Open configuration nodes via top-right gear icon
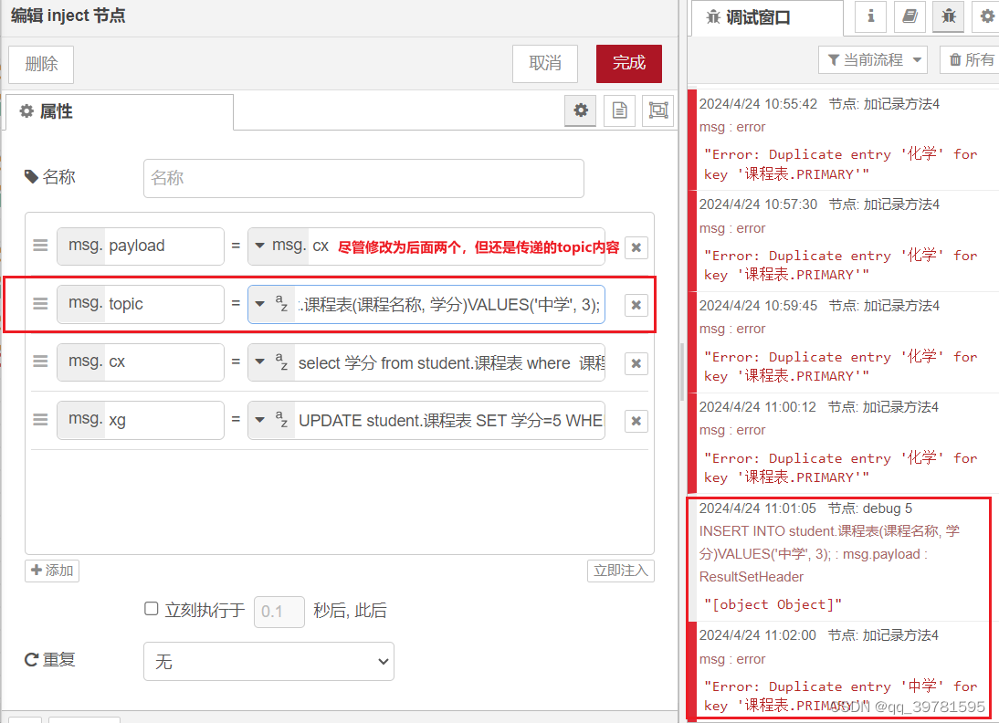 tap(986, 17)
